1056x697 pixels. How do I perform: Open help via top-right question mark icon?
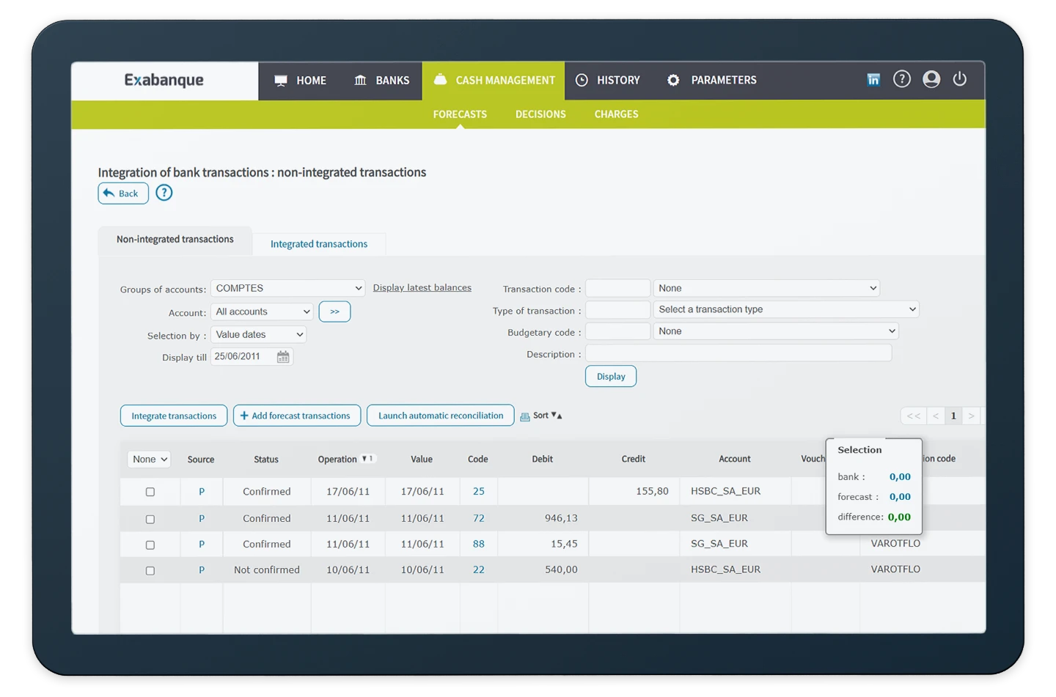[901, 79]
